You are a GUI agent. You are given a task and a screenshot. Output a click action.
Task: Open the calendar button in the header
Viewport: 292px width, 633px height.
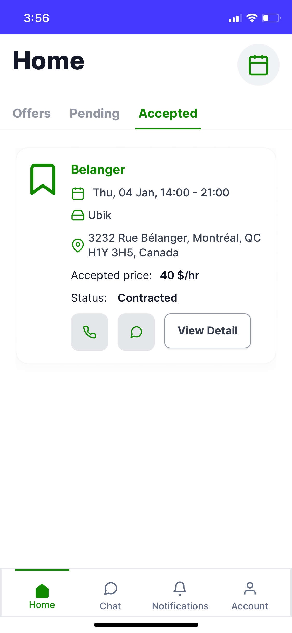(x=258, y=65)
